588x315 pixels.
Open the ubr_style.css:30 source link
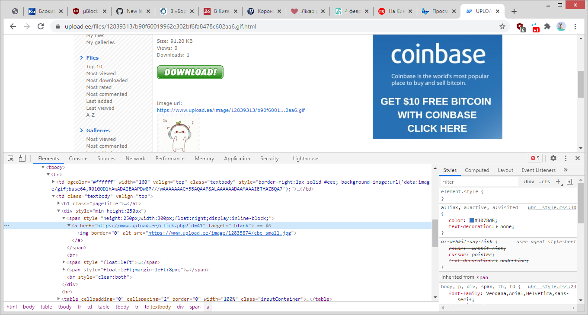tap(552, 207)
